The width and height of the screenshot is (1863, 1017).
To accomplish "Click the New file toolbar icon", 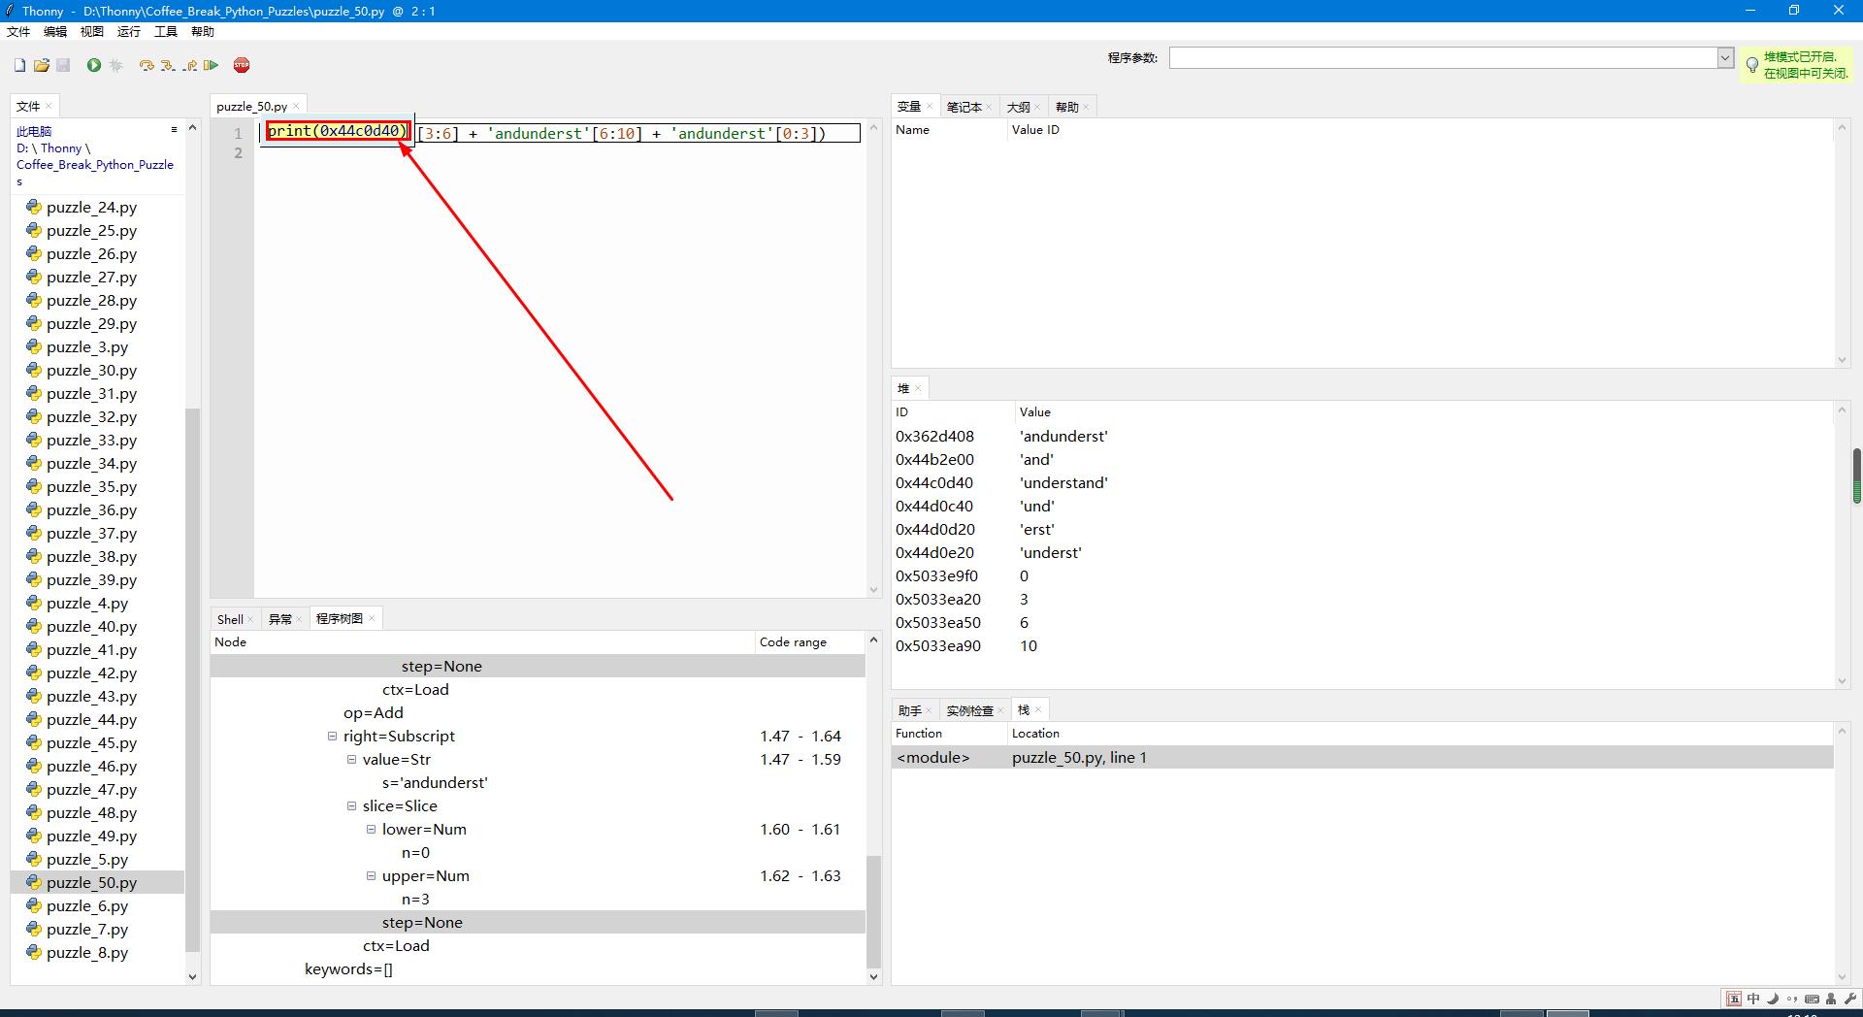I will (x=19, y=65).
